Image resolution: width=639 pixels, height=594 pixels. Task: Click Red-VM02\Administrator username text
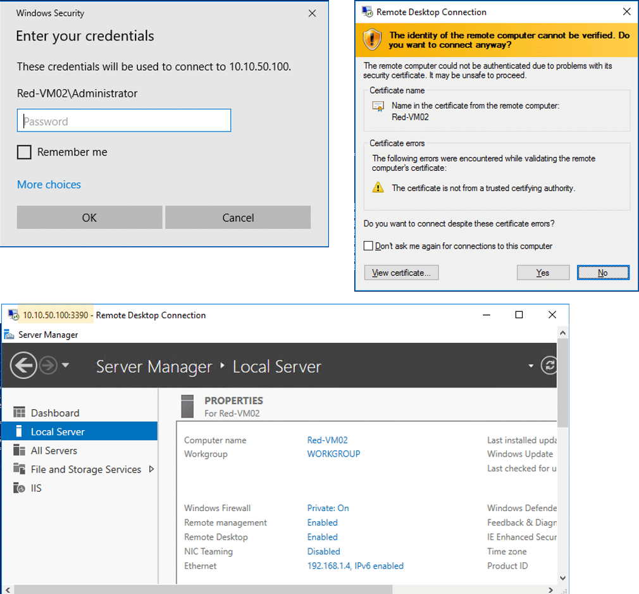pyautogui.click(x=77, y=93)
